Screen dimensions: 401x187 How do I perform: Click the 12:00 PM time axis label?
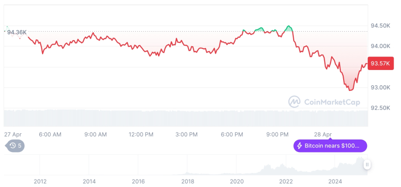[141, 134]
